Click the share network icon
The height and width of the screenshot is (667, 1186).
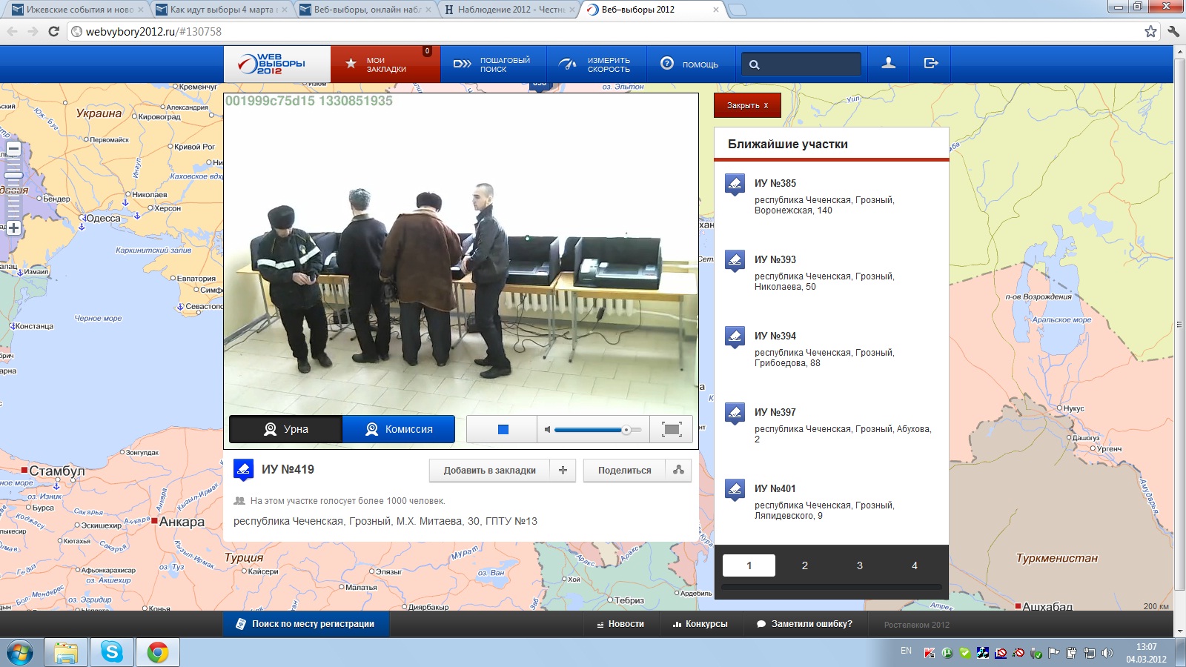click(678, 471)
